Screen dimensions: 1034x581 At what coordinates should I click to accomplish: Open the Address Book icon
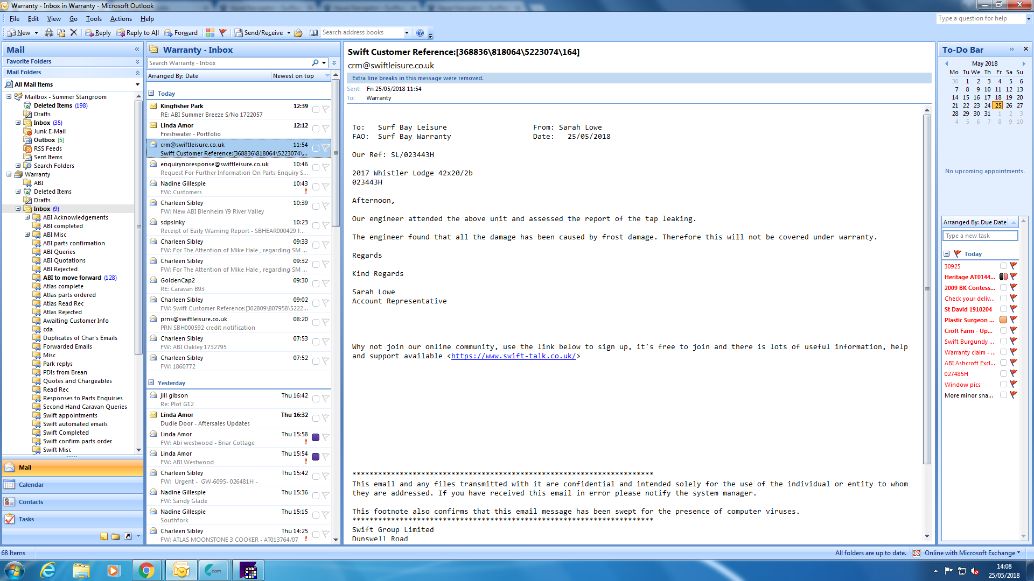click(x=314, y=33)
